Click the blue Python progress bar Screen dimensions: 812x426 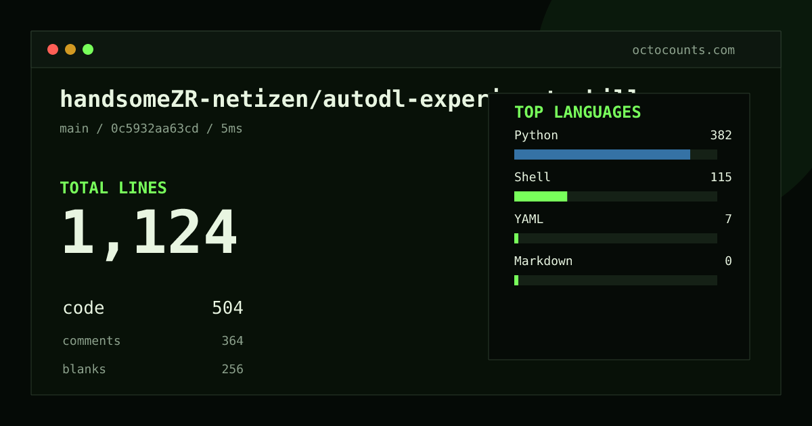[x=602, y=154]
